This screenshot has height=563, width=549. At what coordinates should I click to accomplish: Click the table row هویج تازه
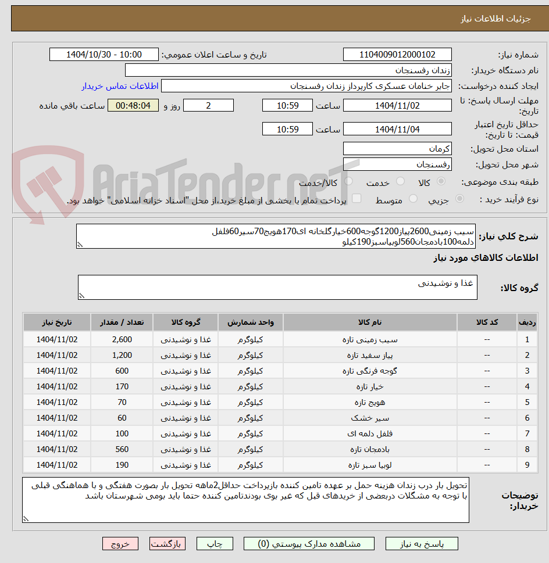coord(280,402)
